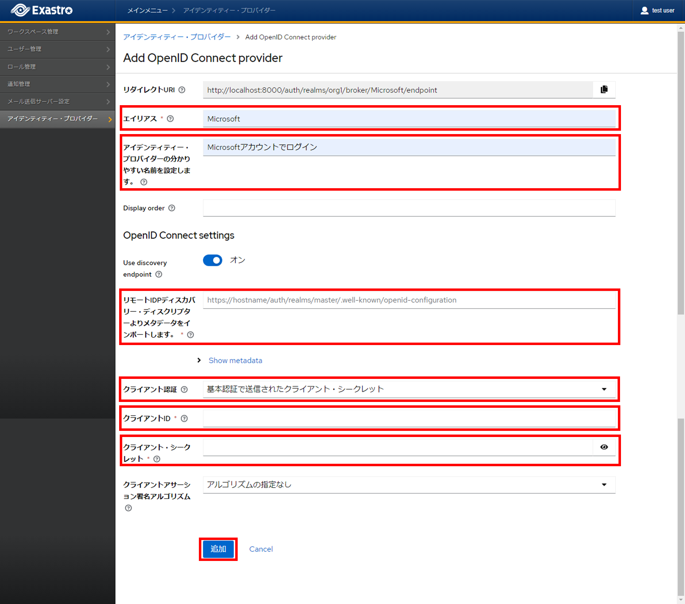Click help icon beside Display order
685x604 pixels.
point(171,208)
